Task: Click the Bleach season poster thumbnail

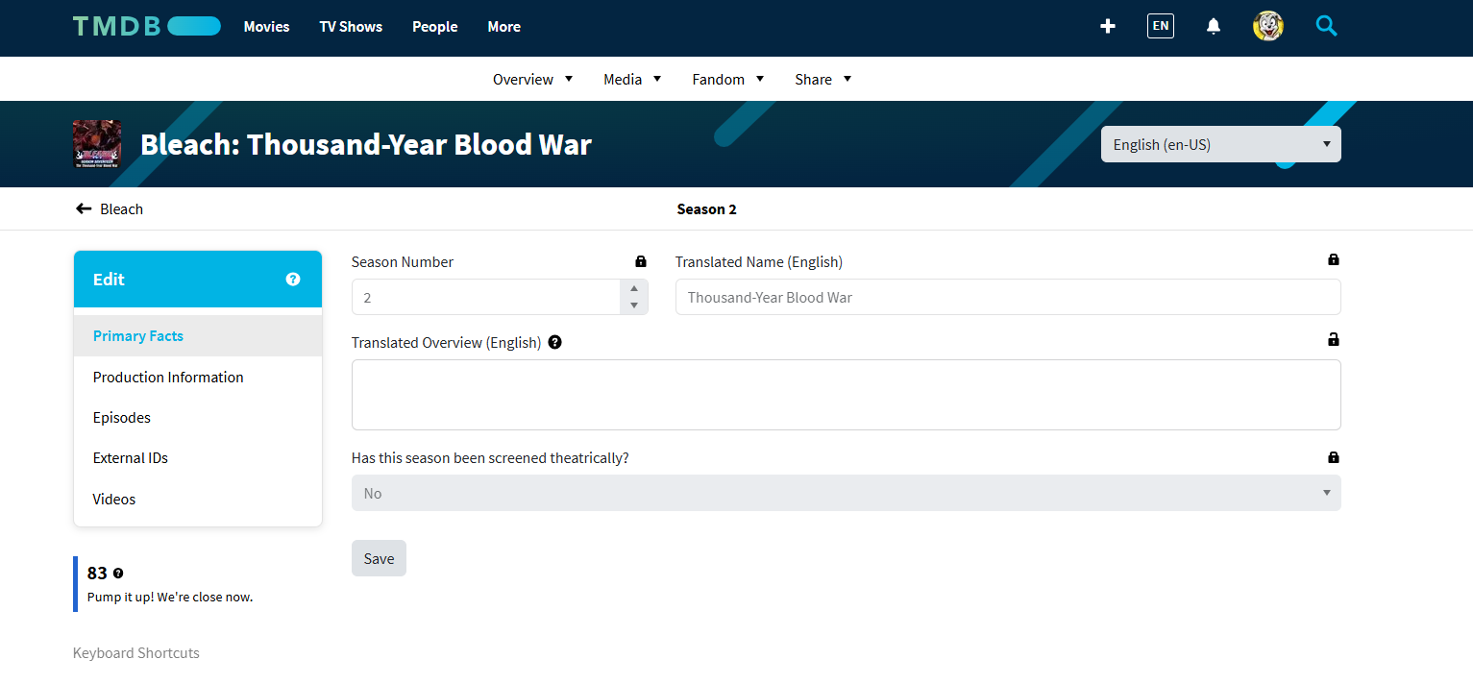Action: click(97, 145)
